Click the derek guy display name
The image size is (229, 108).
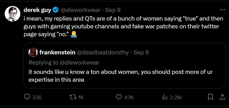pyautogui.click(x=38, y=10)
